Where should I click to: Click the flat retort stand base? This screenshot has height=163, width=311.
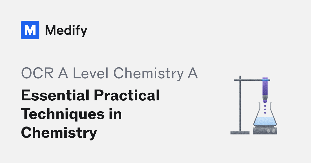coord(240,132)
